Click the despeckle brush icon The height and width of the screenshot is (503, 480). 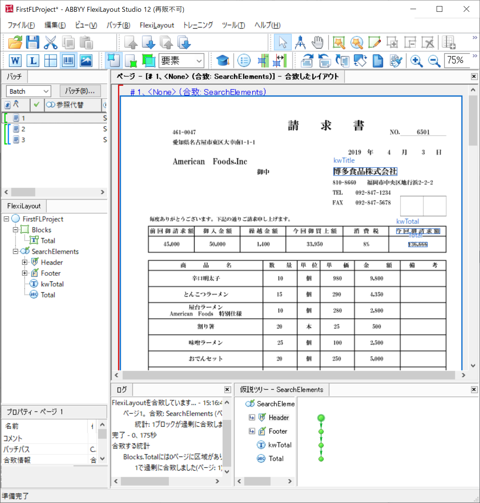pos(396,60)
